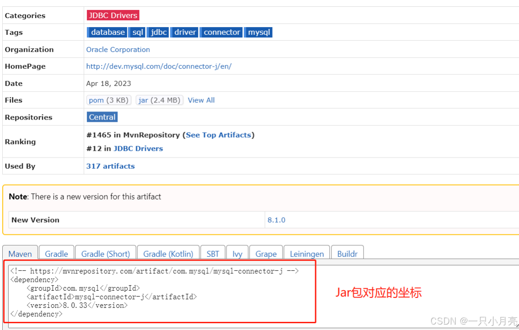The image size is (519, 330).
Task: Switch to the Gradle (Kotlin) tab
Action: point(168,253)
